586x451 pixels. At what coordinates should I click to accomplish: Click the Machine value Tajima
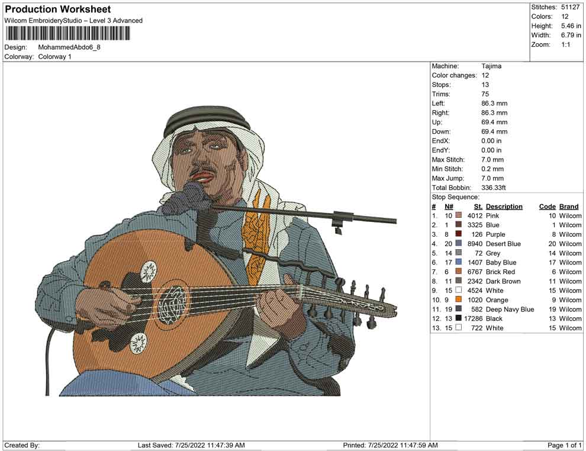tap(491, 66)
